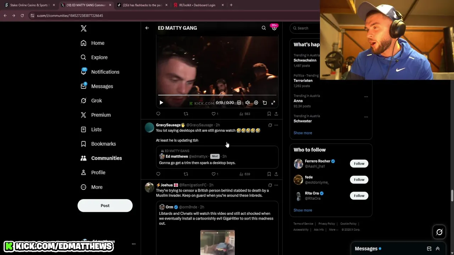This screenshot has height=255, width=454.
Task: Open Explore in the sidebar
Action: coord(94,57)
